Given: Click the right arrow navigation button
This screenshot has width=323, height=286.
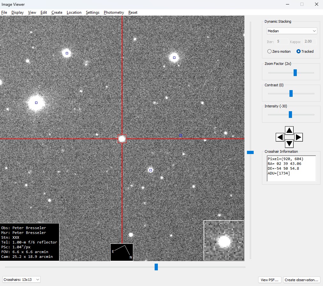Looking at the screenshot, I should pyautogui.click(x=298, y=137).
